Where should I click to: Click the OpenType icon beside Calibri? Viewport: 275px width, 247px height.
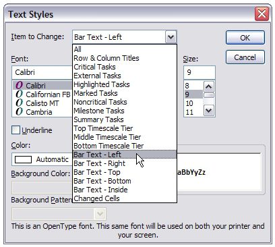click(20, 86)
